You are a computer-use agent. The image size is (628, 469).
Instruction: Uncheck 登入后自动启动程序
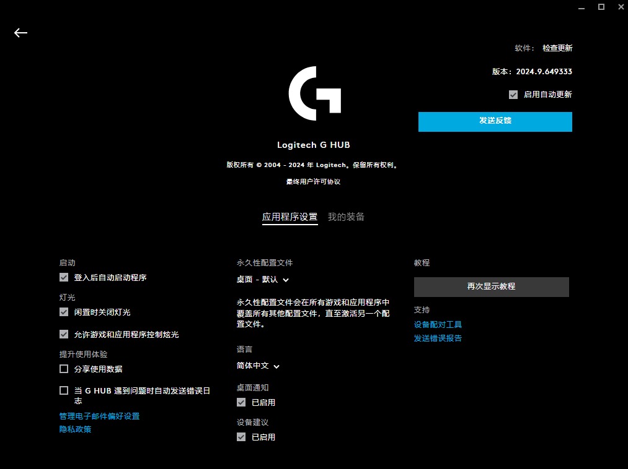click(x=64, y=277)
